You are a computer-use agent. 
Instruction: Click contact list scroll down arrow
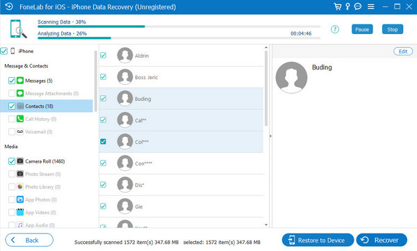pyautogui.click(x=266, y=225)
